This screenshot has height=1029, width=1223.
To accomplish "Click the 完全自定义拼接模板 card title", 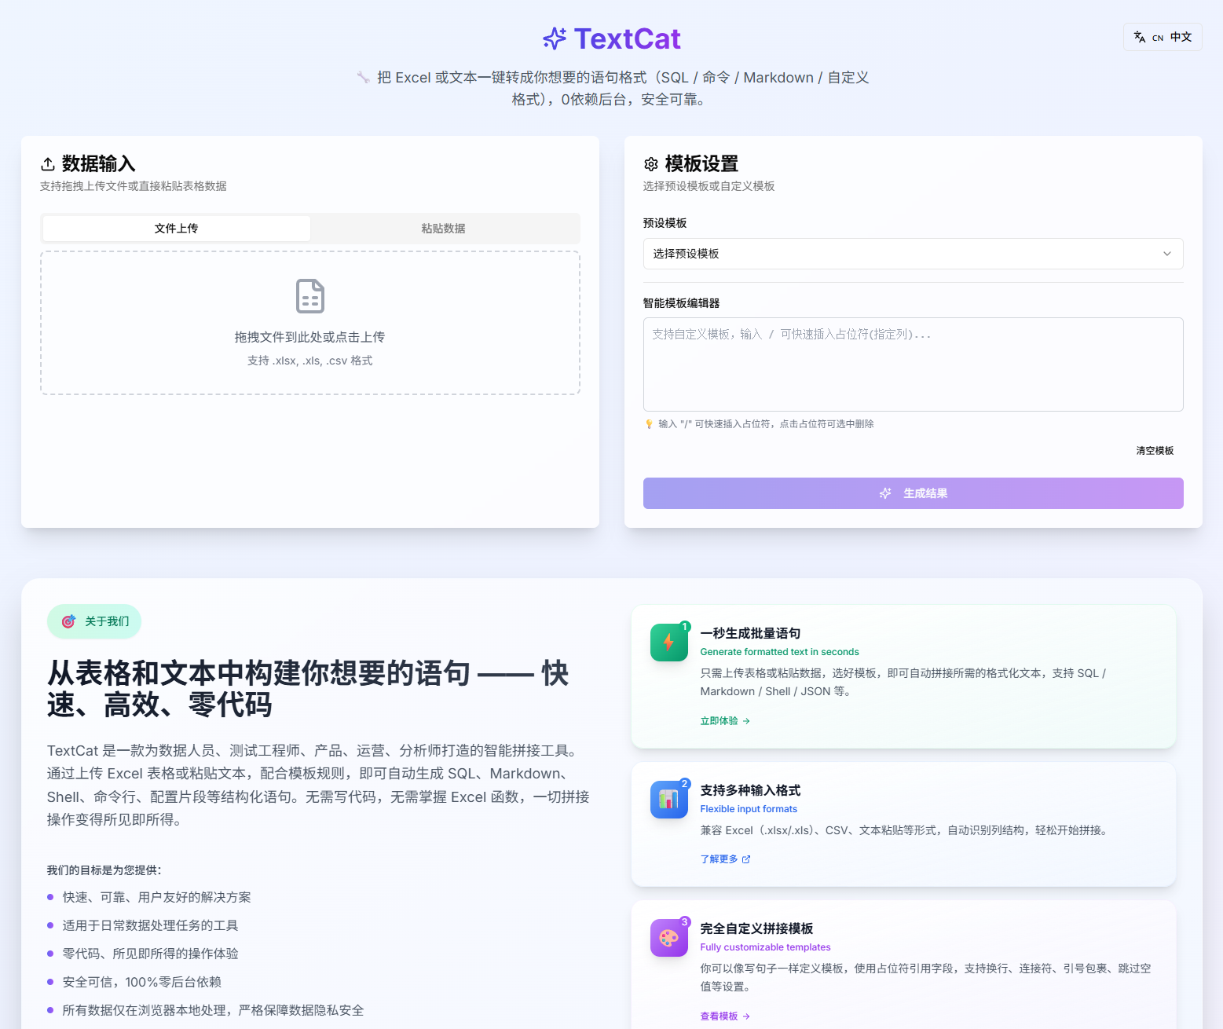I will coord(757,928).
